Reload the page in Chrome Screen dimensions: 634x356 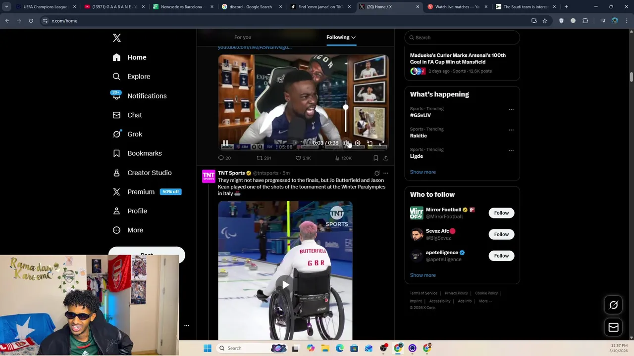click(31, 21)
